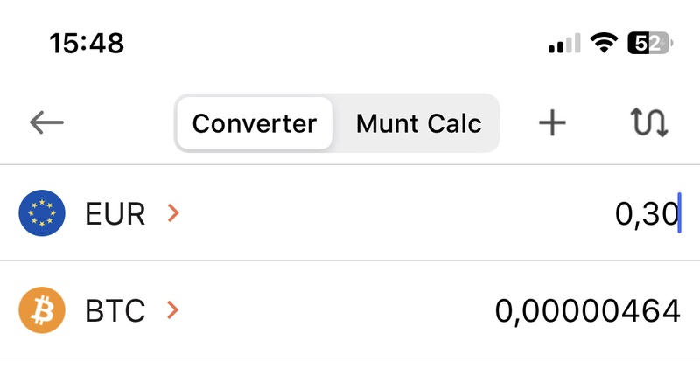Focus the BTC amount showing 0,00000464
This screenshot has width=700, height=382.
(587, 310)
